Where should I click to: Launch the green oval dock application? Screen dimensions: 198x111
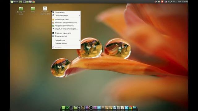point(67,108)
